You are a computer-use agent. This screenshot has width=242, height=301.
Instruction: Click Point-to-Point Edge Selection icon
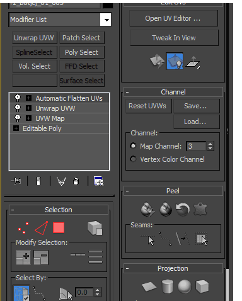[39, 293]
